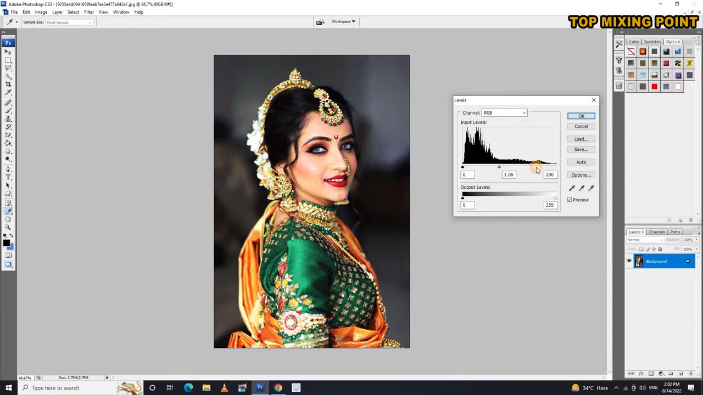The height and width of the screenshot is (395, 703).
Task: Click the layer style fx icon
Action: (641, 374)
